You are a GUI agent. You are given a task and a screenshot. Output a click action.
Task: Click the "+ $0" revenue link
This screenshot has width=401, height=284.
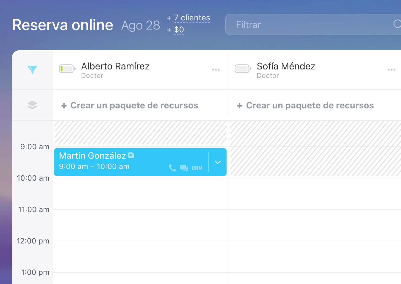[179, 30]
